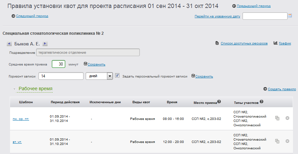The width and height of the screenshot is (298, 154).
Task: Click the next period arrow icon
Action: pyautogui.click(x=13, y=16)
